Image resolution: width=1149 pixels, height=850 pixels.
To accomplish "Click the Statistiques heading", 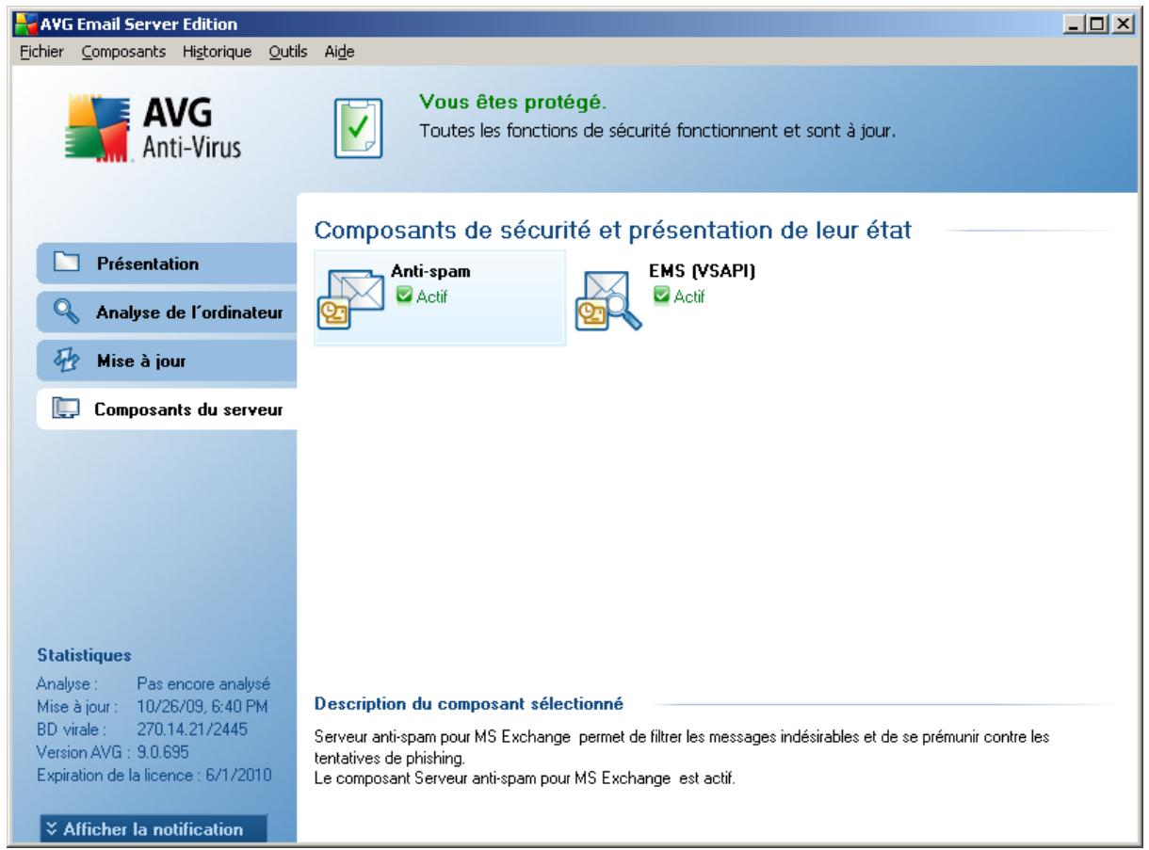I will point(83,653).
